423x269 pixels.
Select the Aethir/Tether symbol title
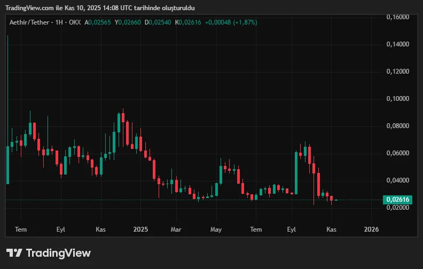(28, 22)
